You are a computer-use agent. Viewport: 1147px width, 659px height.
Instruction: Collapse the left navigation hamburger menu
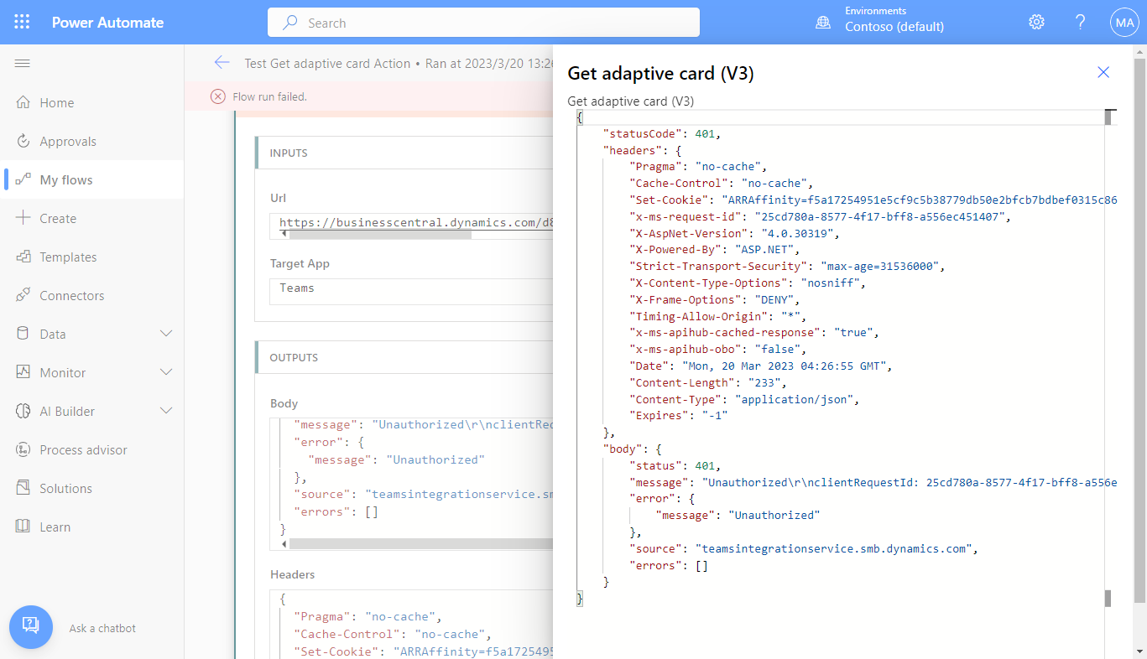coord(23,64)
